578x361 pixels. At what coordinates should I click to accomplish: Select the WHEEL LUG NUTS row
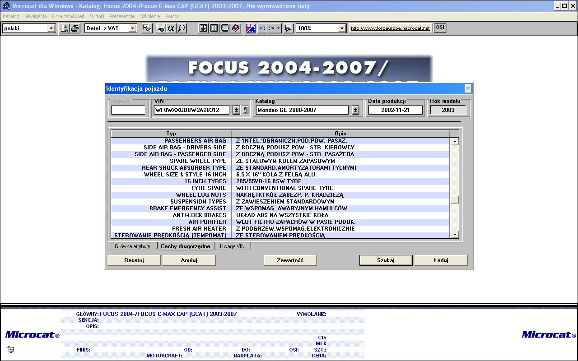coord(280,195)
